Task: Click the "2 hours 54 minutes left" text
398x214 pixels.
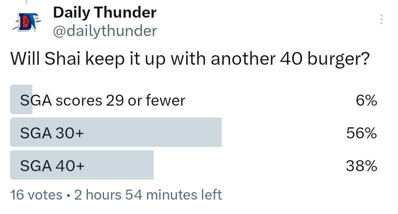Action: click(x=148, y=194)
